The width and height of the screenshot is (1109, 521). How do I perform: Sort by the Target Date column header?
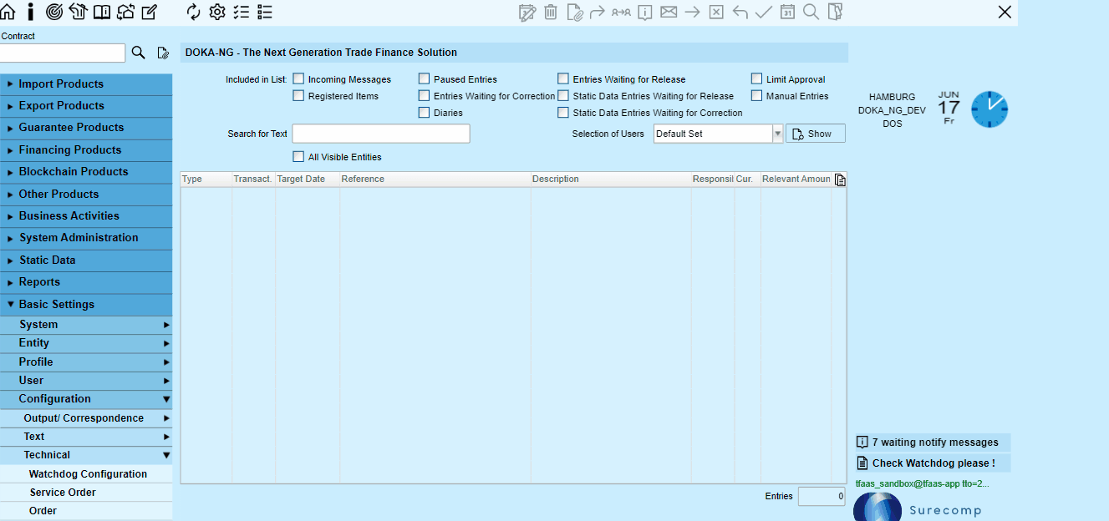point(307,180)
